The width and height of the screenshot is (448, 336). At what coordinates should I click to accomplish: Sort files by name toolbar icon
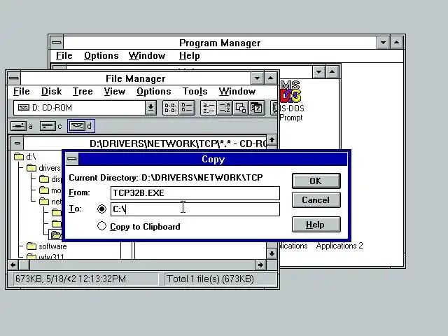tap(209, 108)
